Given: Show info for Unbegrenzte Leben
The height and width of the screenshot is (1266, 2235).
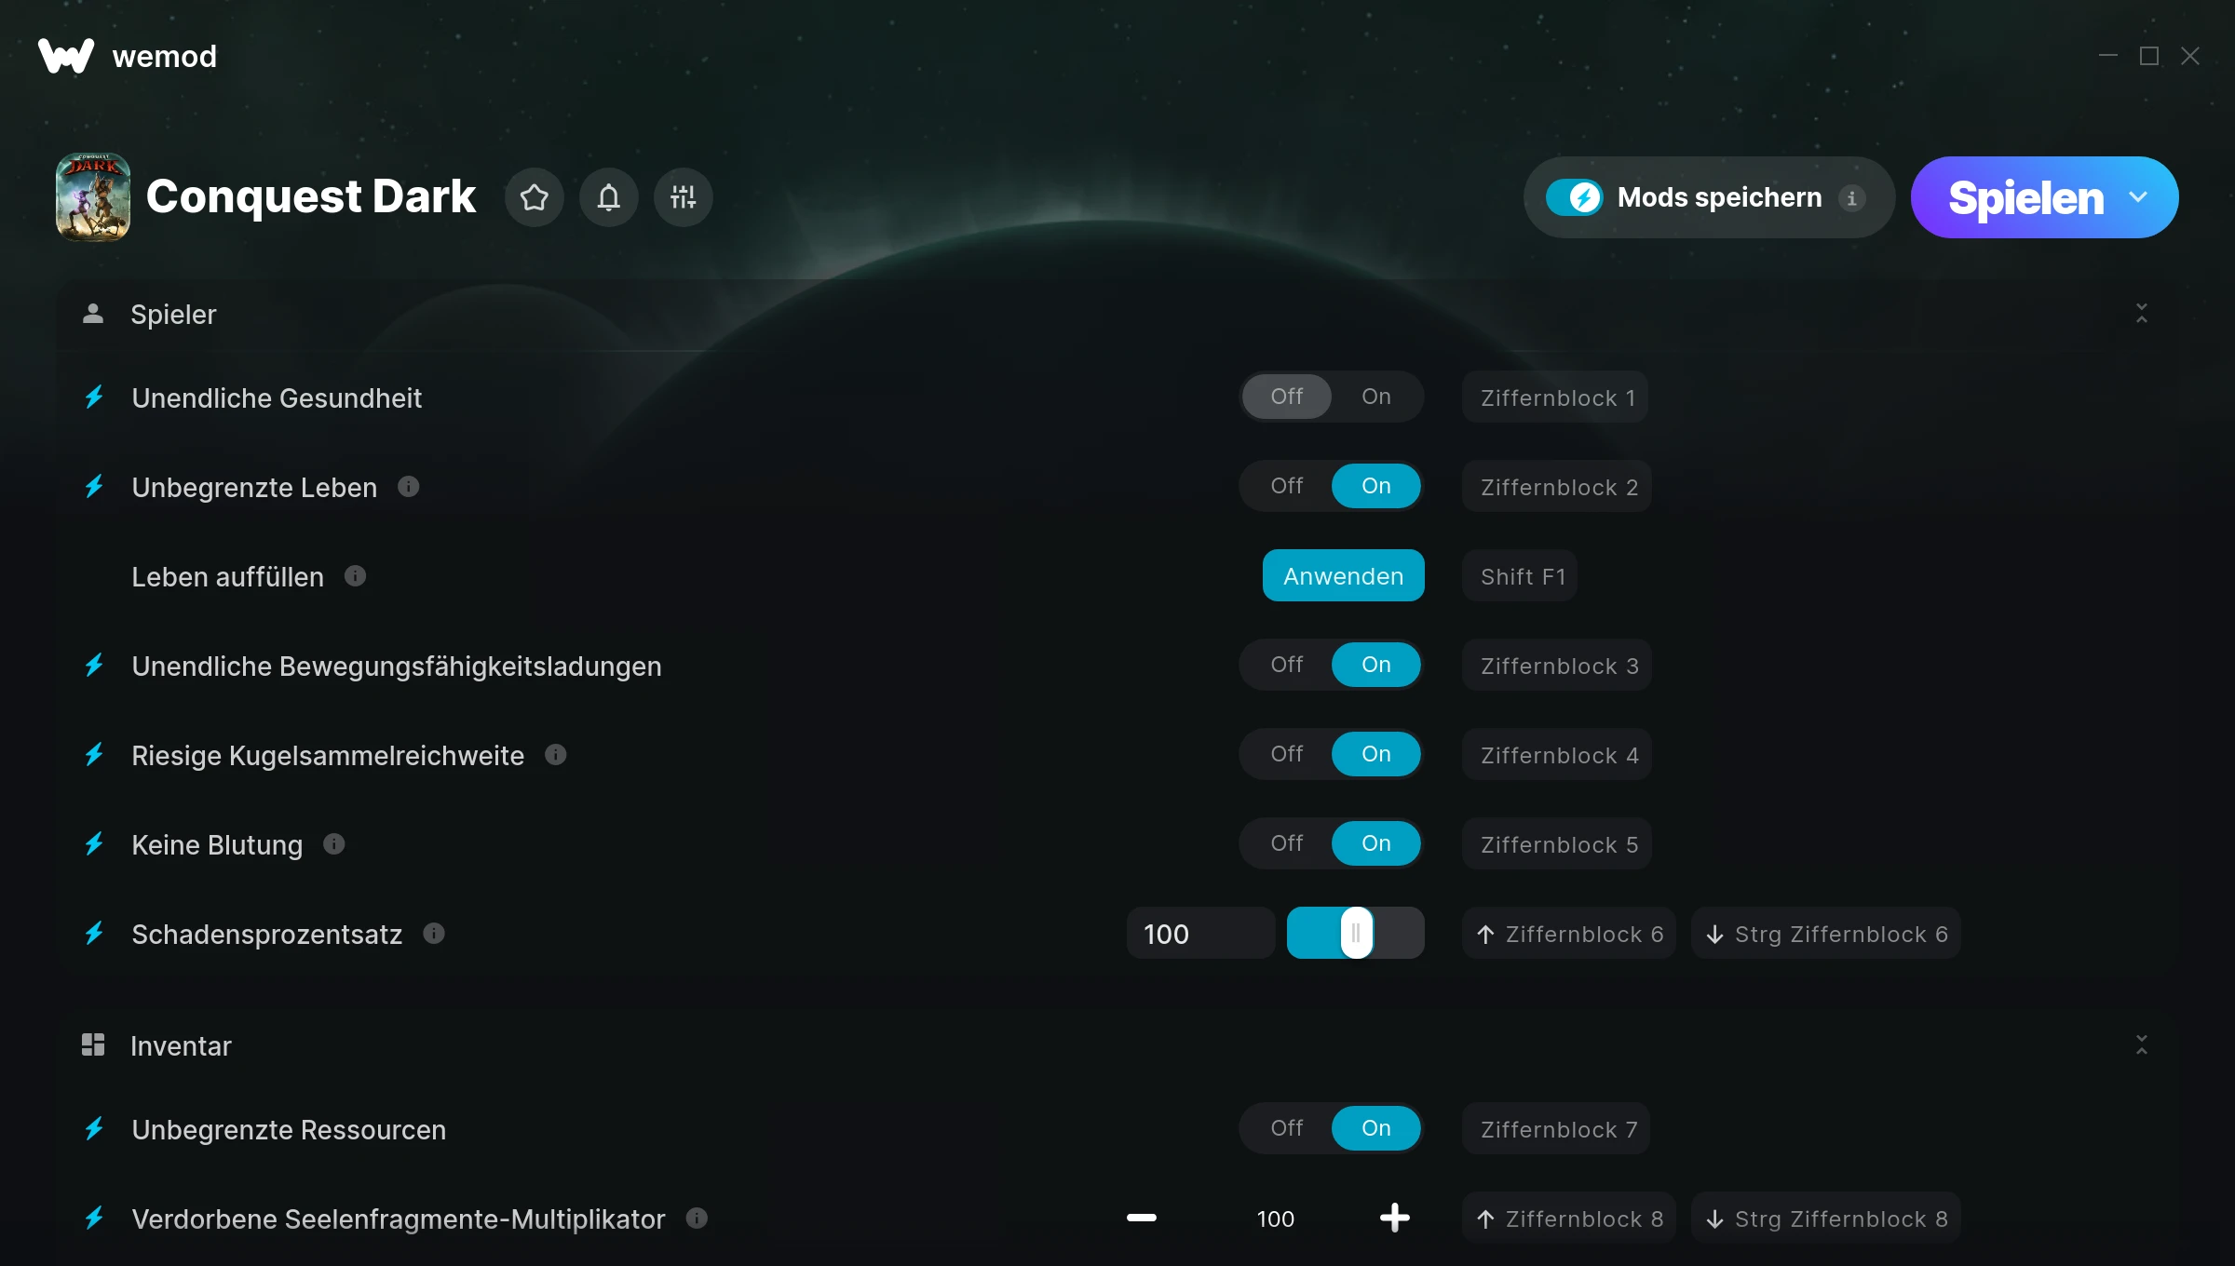Looking at the screenshot, I should (x=409, y=487).
